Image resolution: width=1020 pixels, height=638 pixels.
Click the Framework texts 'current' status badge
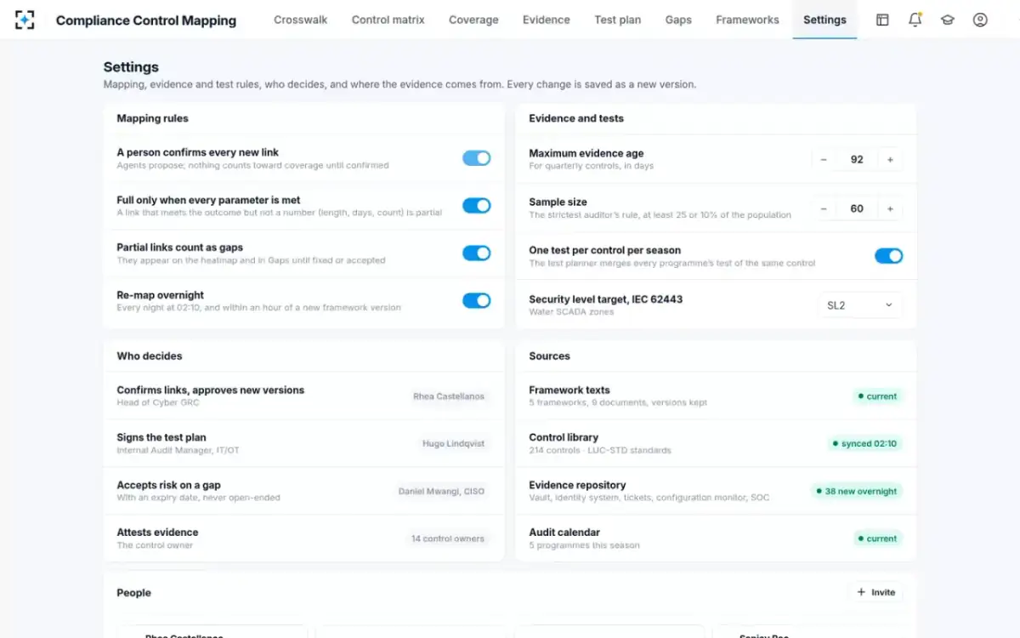click(877, 396)
